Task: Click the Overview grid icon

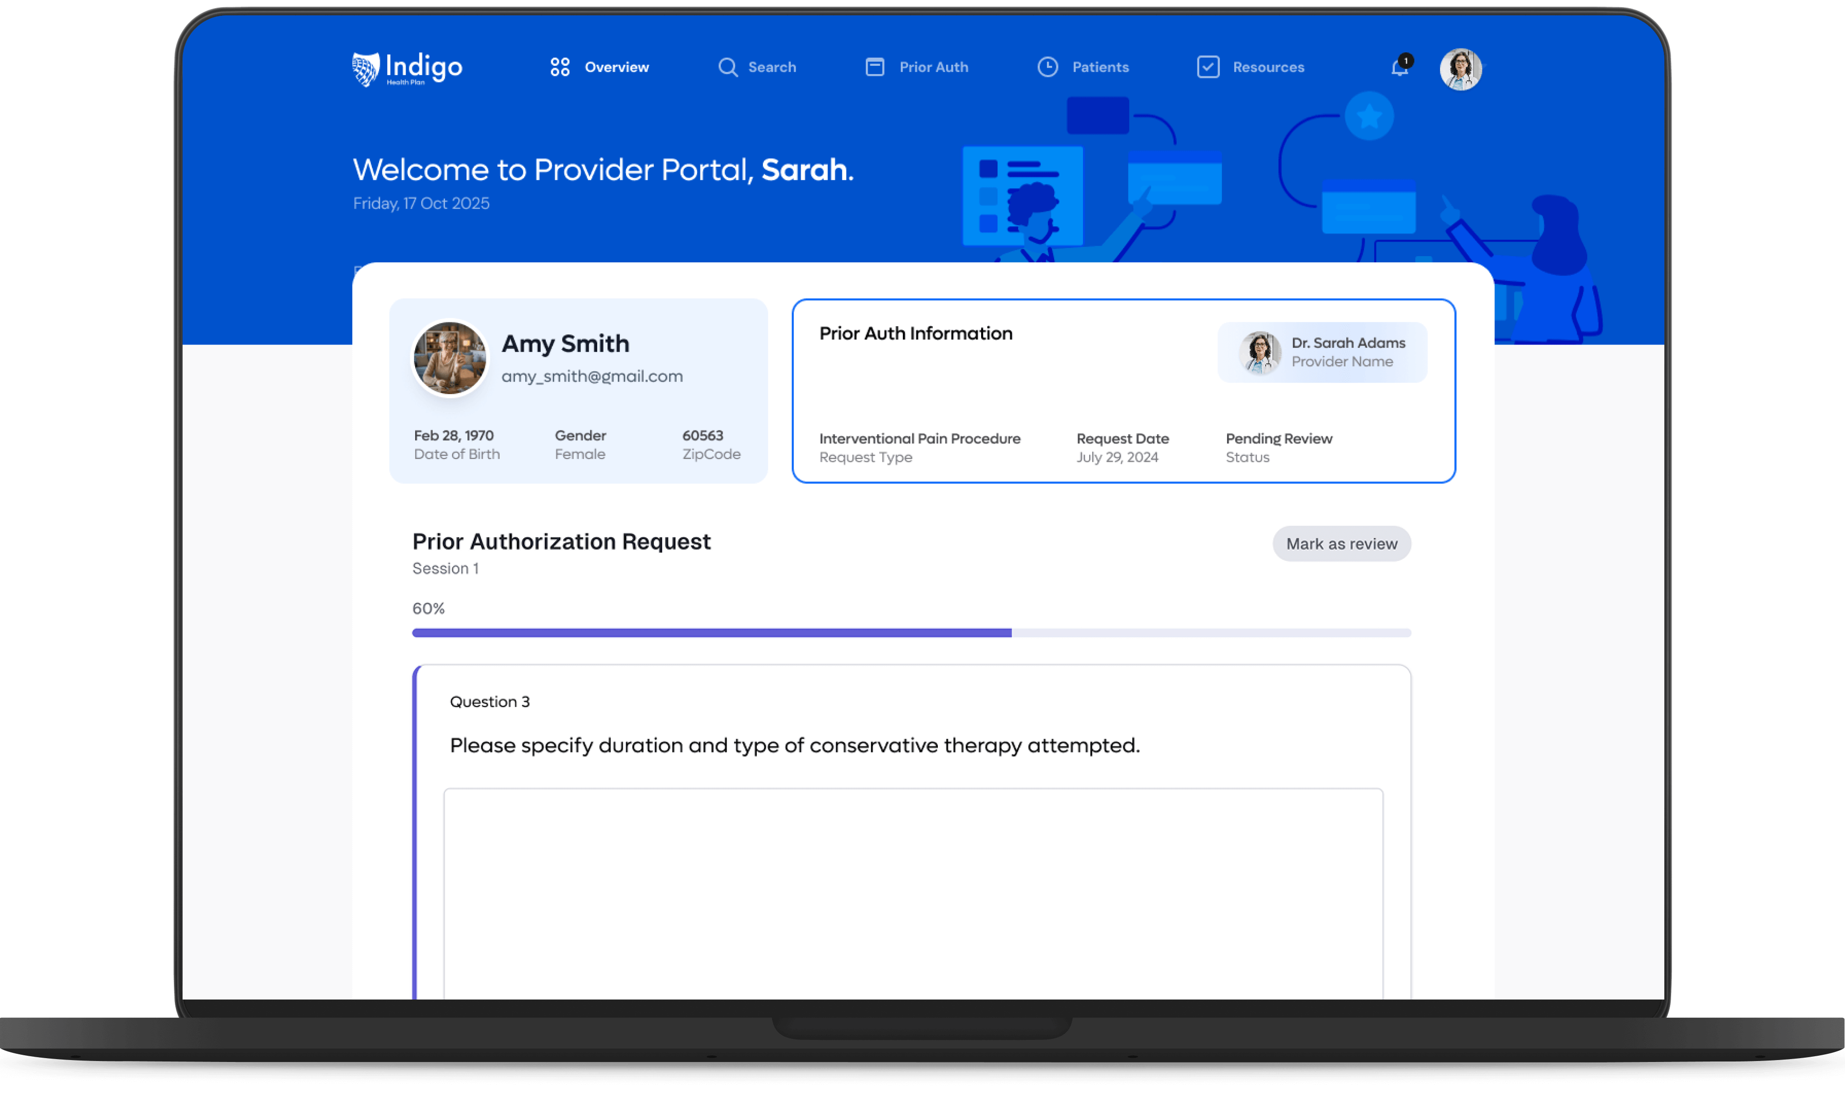Action: coord(560,67)
